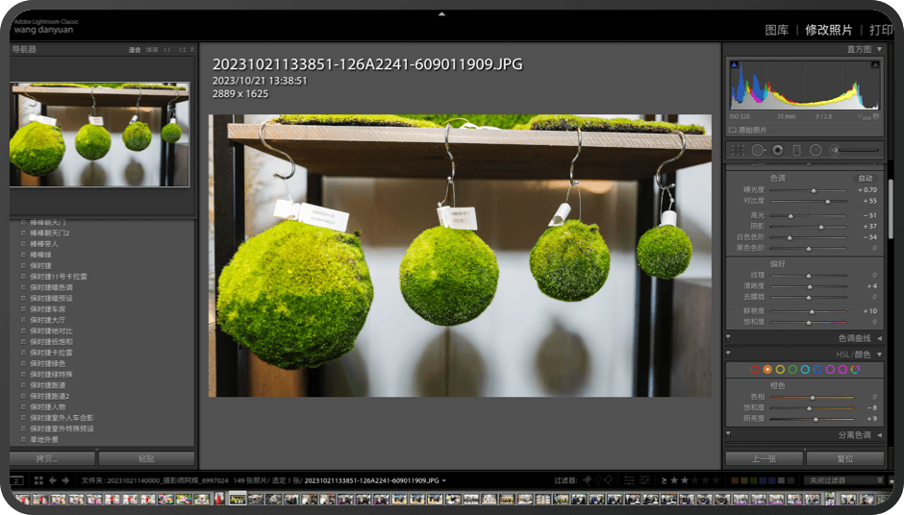904x515 pixels.
Task: Choose the graduated filter tool
Action: 796,150
